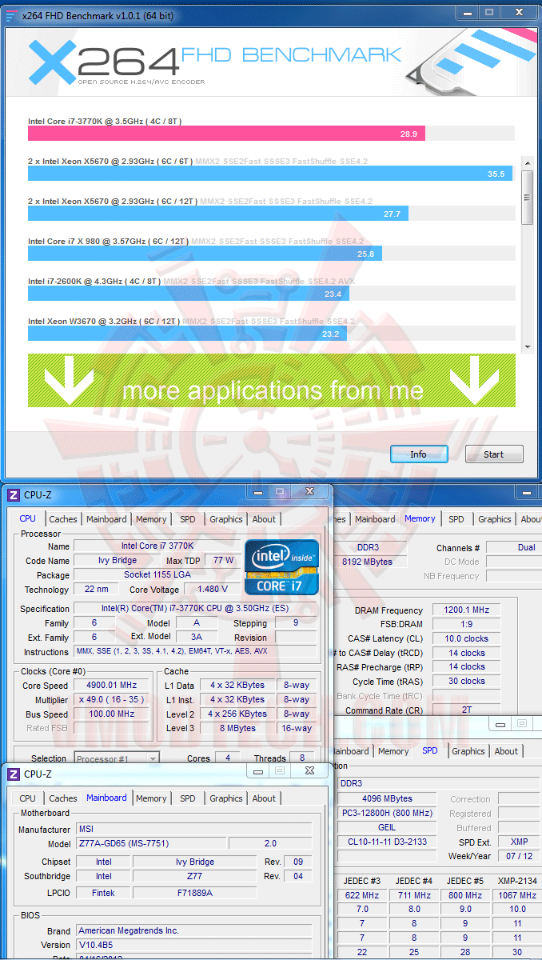Open Memory tab in CPU-Z Motherboard window

(151, 798)
